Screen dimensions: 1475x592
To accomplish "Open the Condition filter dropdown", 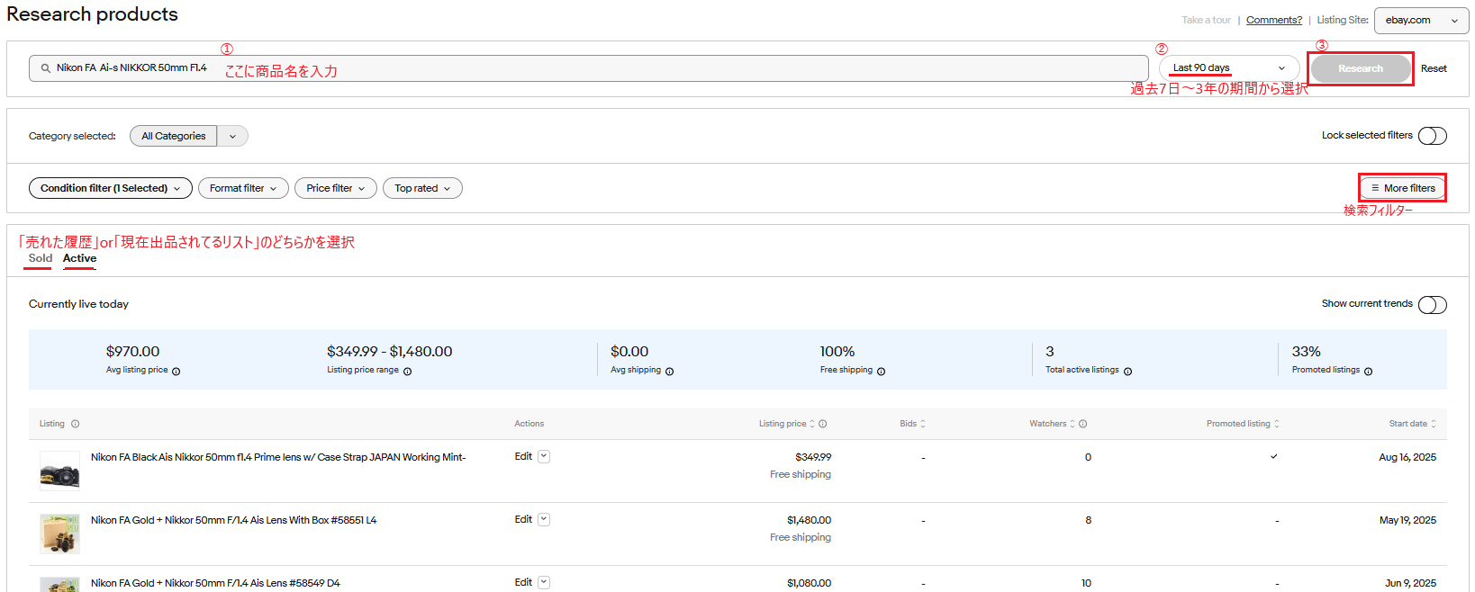I will [111, 188].
